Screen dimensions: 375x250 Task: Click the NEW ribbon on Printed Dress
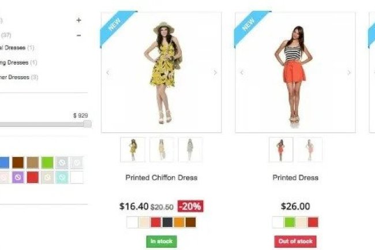[250, 26]
